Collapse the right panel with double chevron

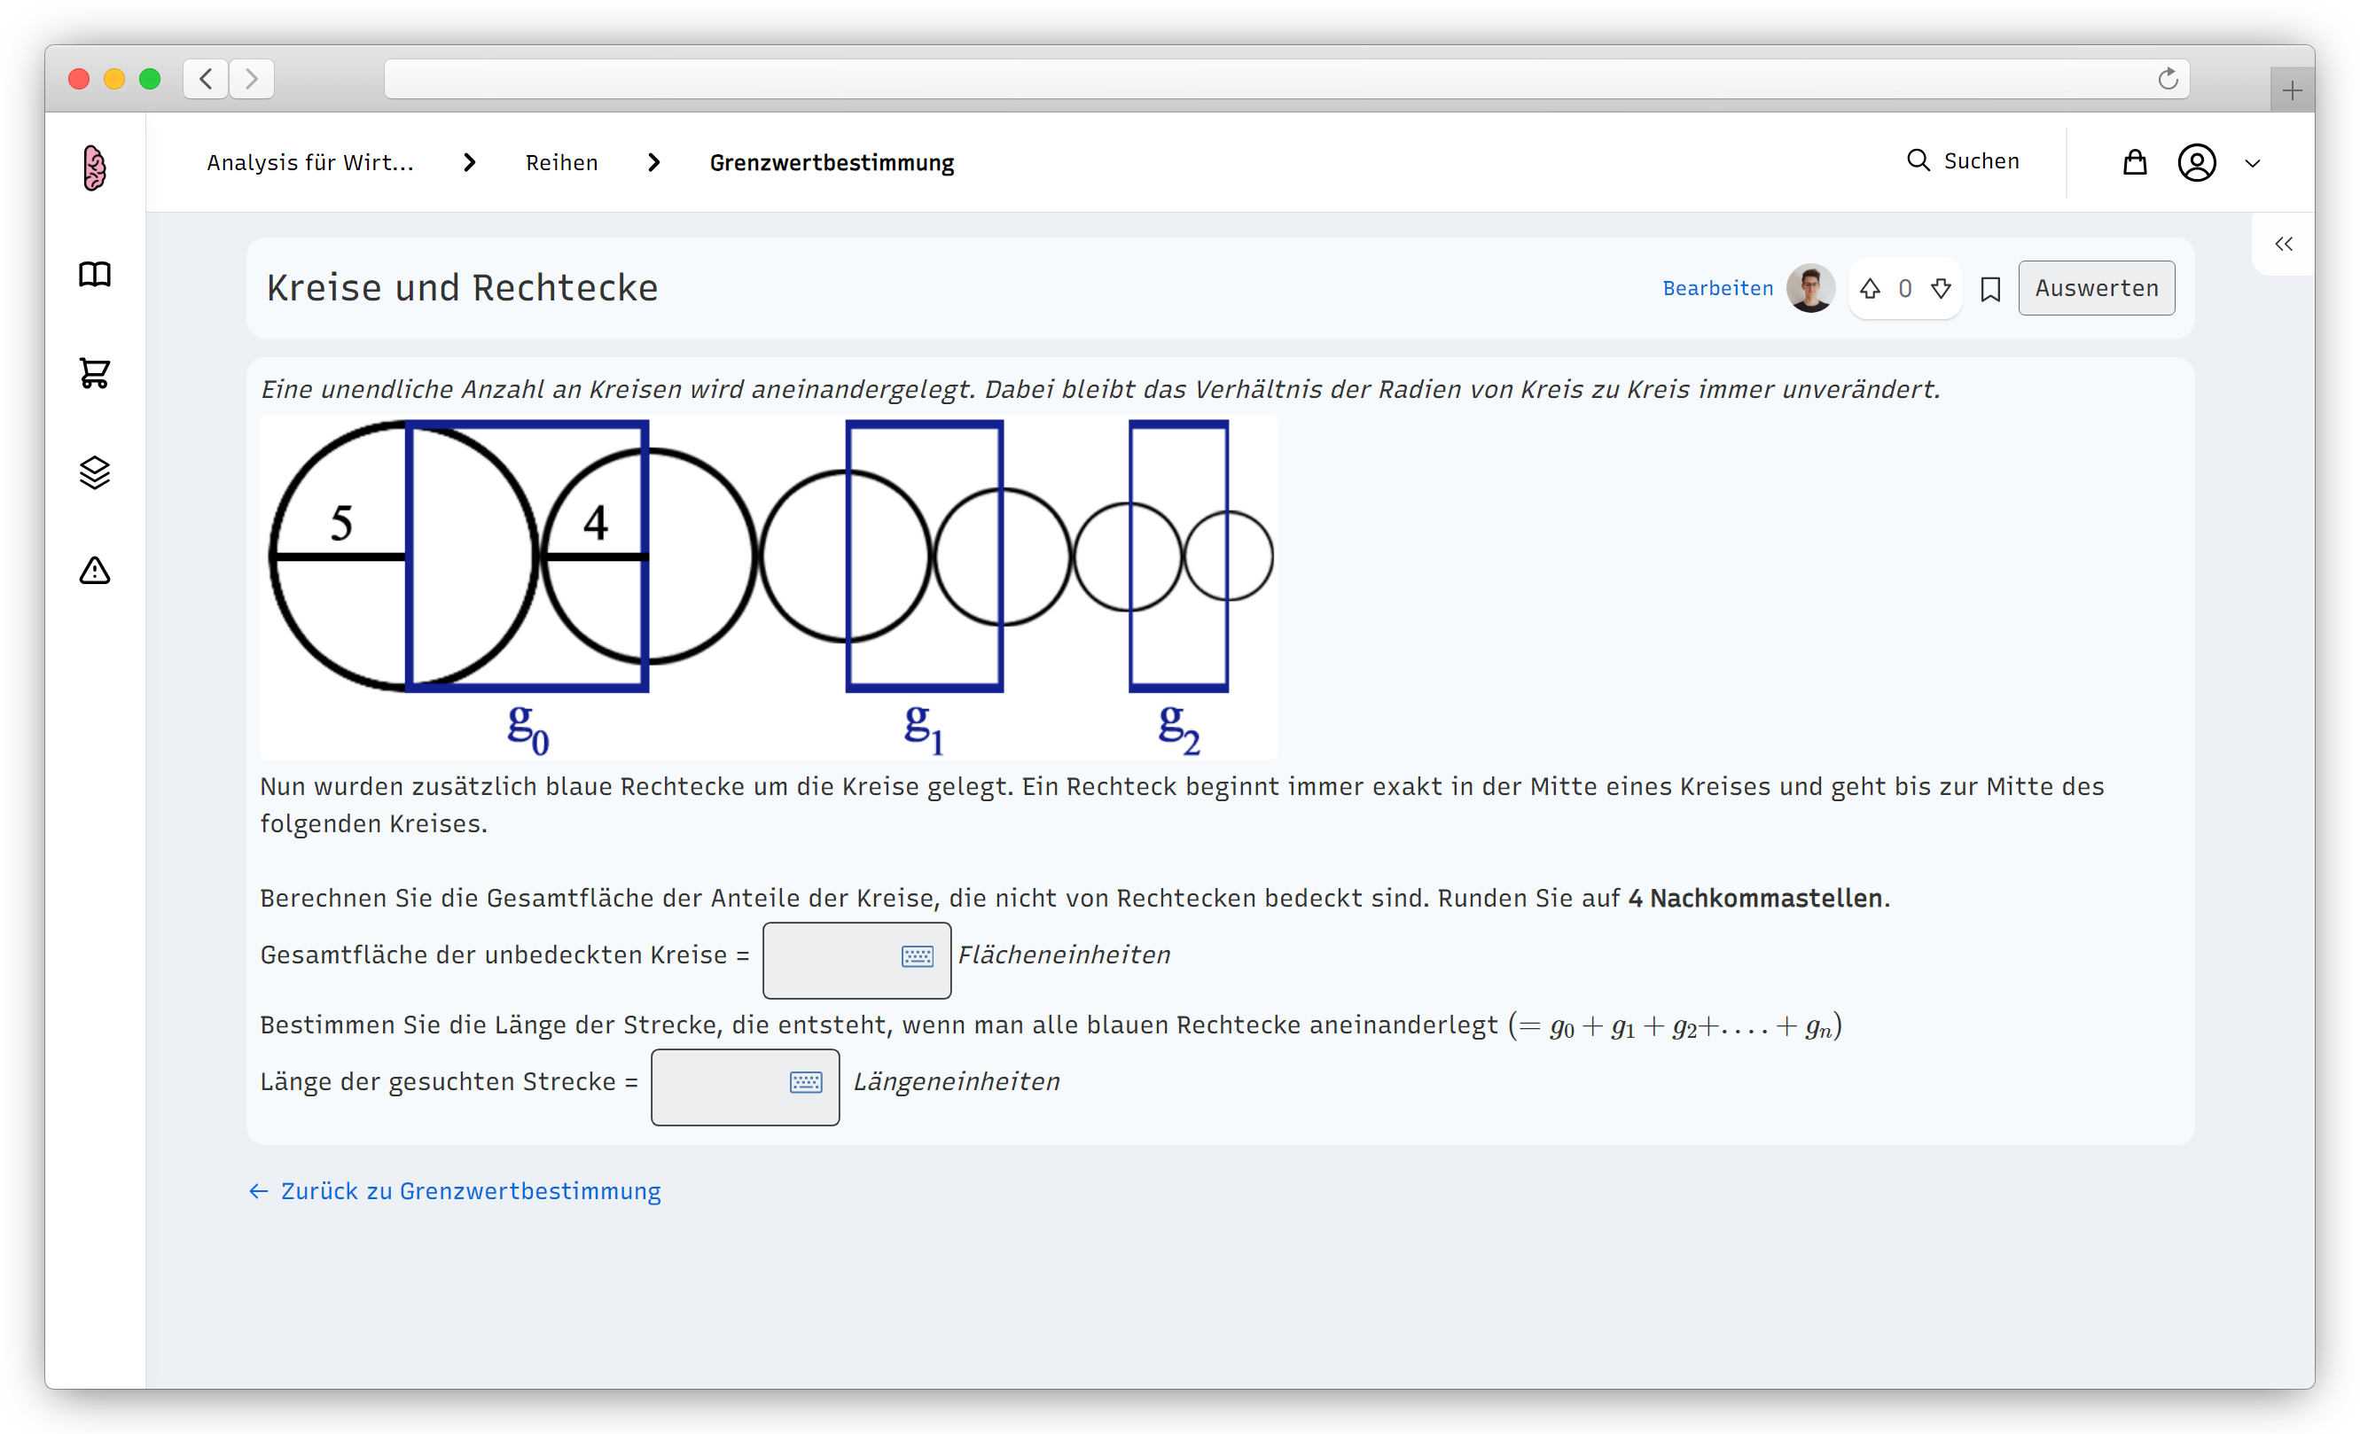(x=2284, y=244)
